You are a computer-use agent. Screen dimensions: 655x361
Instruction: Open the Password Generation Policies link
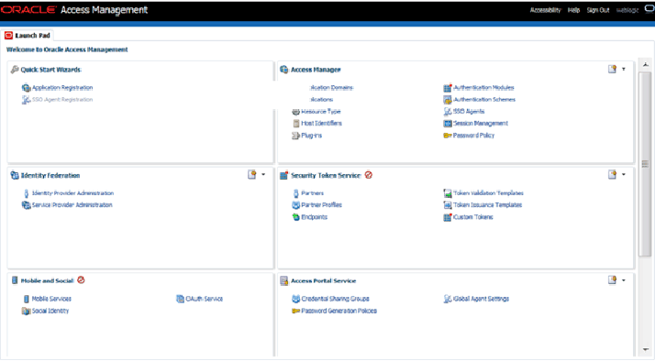coord(339,312)
